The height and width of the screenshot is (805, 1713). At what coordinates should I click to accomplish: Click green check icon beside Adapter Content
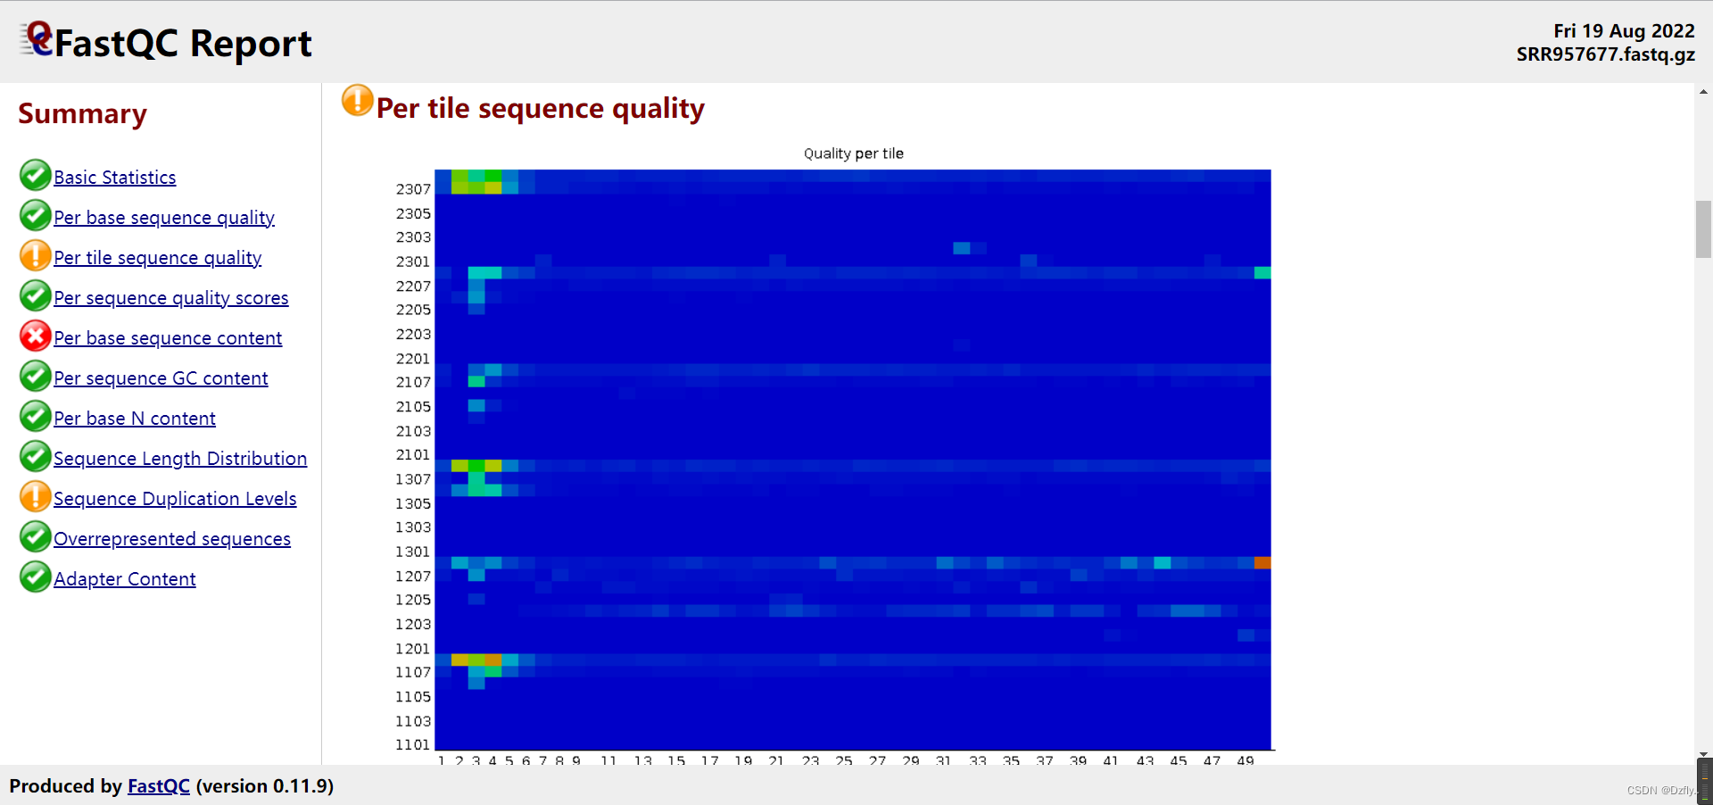click(35, 577)
